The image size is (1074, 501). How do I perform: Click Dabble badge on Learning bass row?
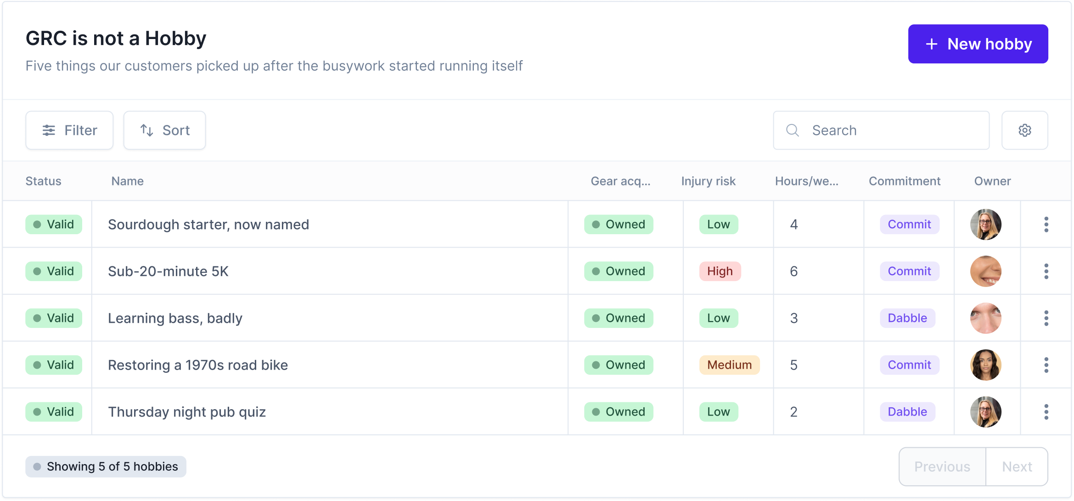[907, 318]
